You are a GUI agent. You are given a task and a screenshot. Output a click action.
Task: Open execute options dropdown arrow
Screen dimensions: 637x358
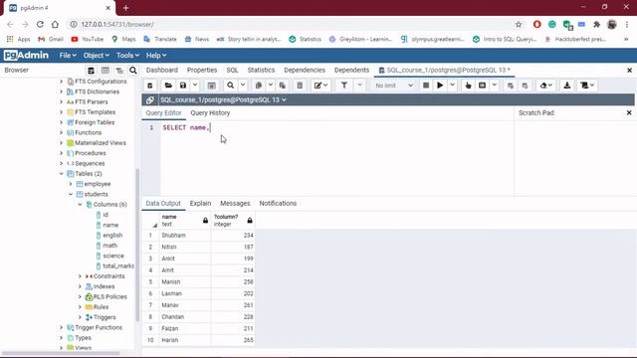(452, 86)
